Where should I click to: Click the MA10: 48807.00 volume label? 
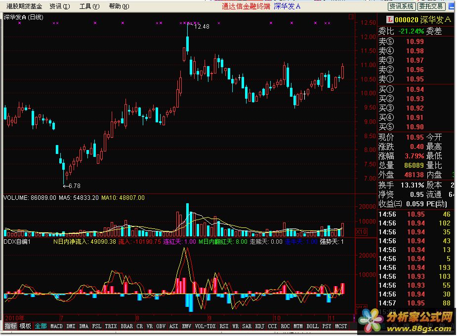pyautogui.click(x=123, y=198)
